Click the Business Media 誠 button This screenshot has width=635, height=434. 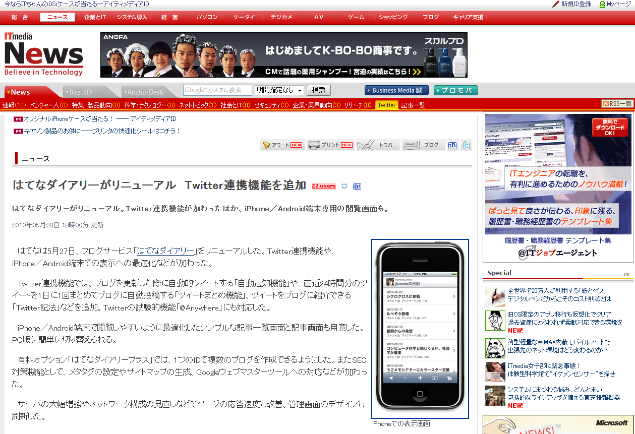(x=396, y=90)
